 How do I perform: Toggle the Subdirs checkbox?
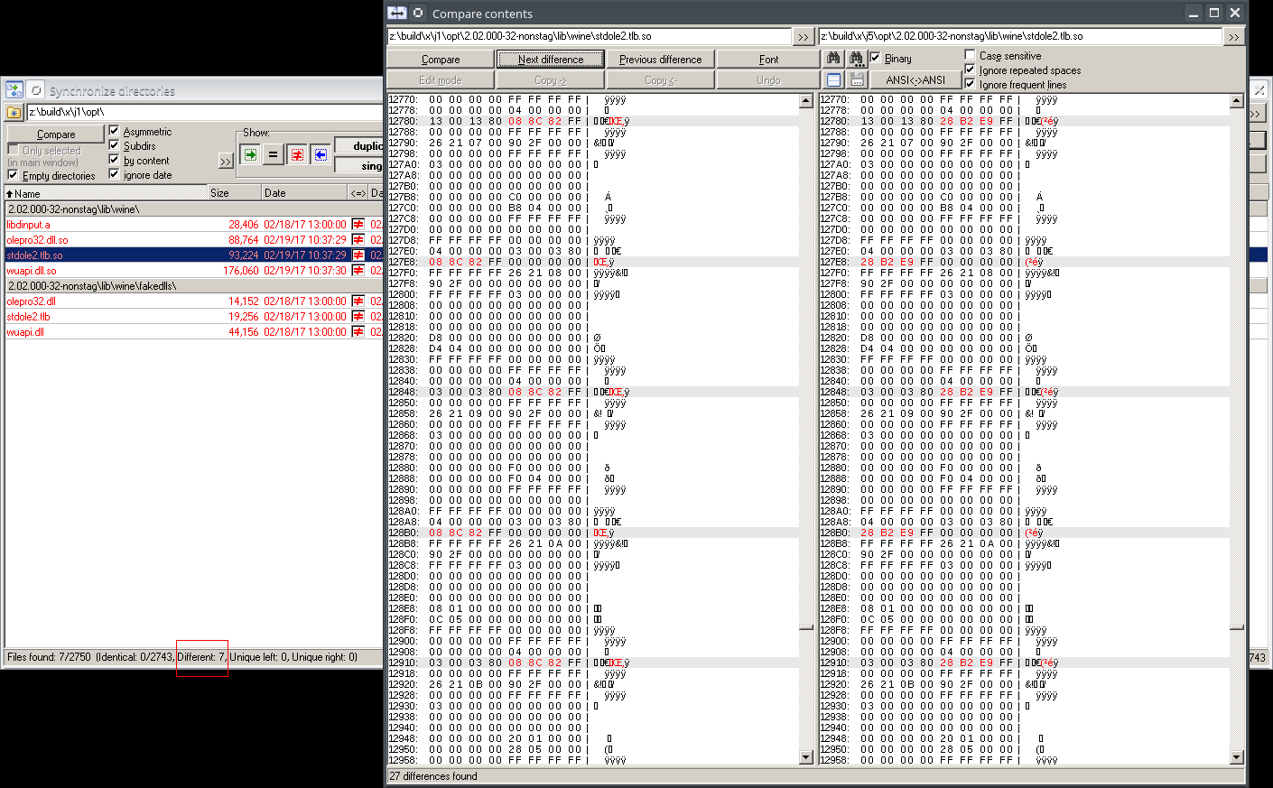[115, 145]
